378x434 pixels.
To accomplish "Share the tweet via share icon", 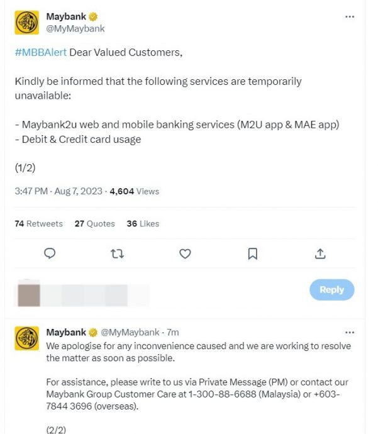I will click(320, 253).
